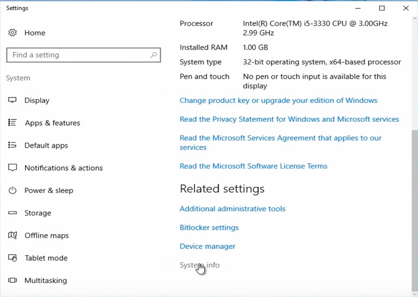Click the Power & sleep icon
418x297 pixels.
pos(12,190)
